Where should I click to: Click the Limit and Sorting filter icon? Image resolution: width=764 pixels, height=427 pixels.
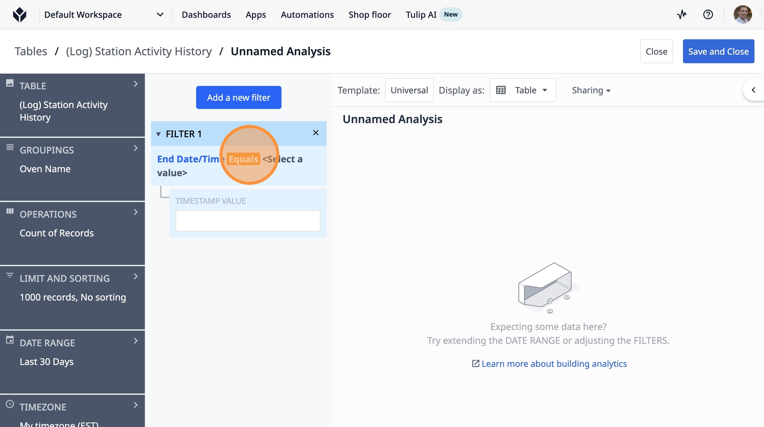[10, 276]
